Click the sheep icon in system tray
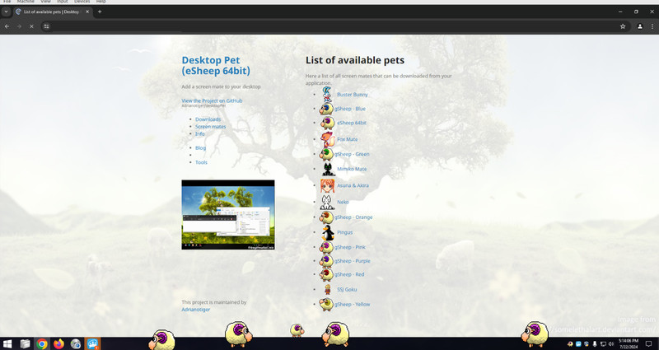Viewport: 659px width, 350px height. click(x=570, y=344)
